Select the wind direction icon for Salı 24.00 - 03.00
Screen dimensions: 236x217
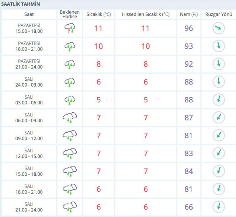pyautogui.click(x=219, y=82)
